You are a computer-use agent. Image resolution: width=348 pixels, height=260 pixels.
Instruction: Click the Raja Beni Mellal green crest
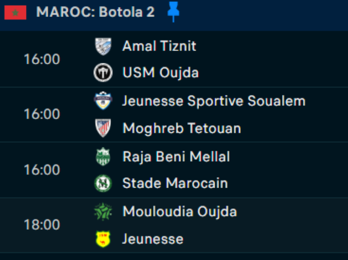pos(103,156)
